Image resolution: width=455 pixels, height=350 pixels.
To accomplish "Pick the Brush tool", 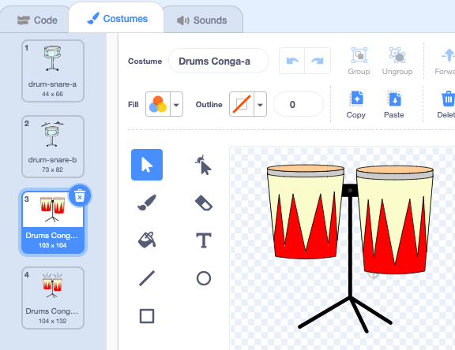I will tap(147, 203).
